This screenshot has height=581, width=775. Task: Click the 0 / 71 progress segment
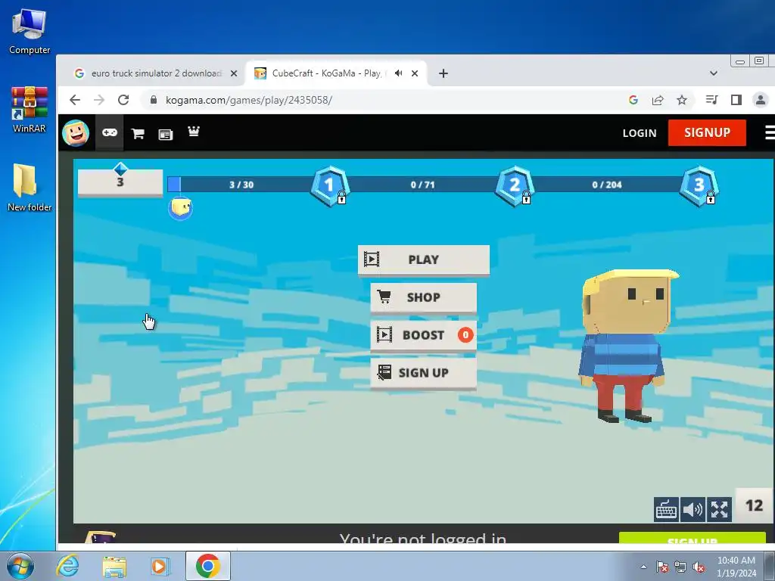pos(422,185)
